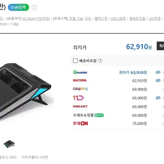The height and width of the screenshot is (164, 164).
Task: Open the help icon beside VS검색
Action: pos(34,7)
